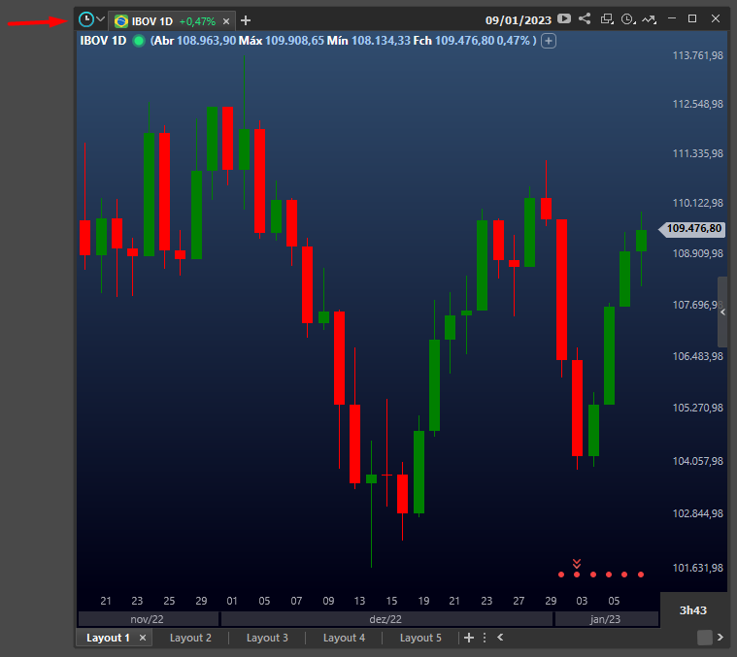Viewport: 737px width, 657px height.
Task: Add a new layout with plus icon
Action: coord(469,638)
